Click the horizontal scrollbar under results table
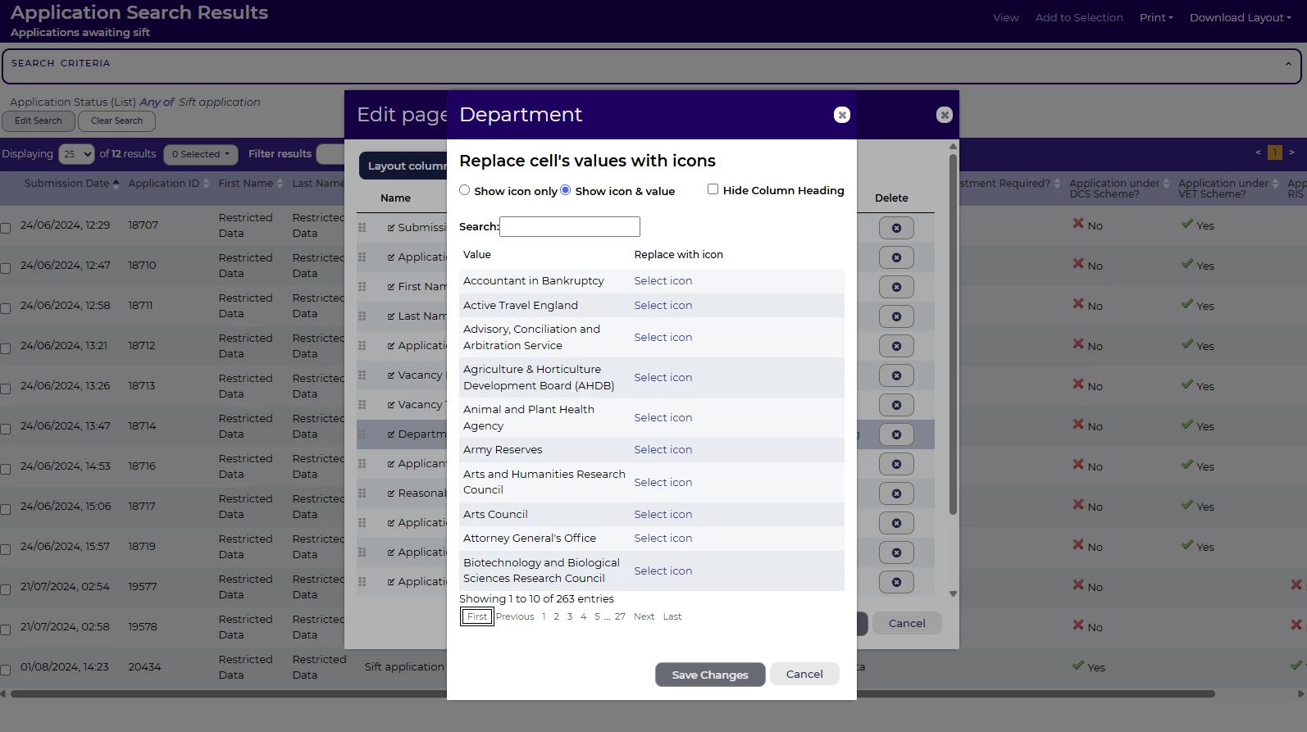1307x732 pixels. (x=613, y=693)
